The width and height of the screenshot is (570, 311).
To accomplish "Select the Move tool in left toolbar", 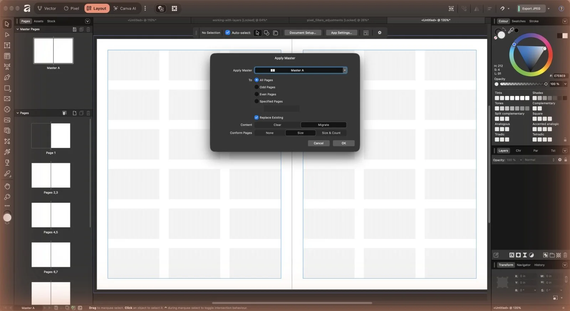I will [7, 24].
